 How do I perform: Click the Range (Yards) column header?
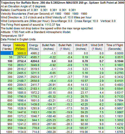coord(7,47)
